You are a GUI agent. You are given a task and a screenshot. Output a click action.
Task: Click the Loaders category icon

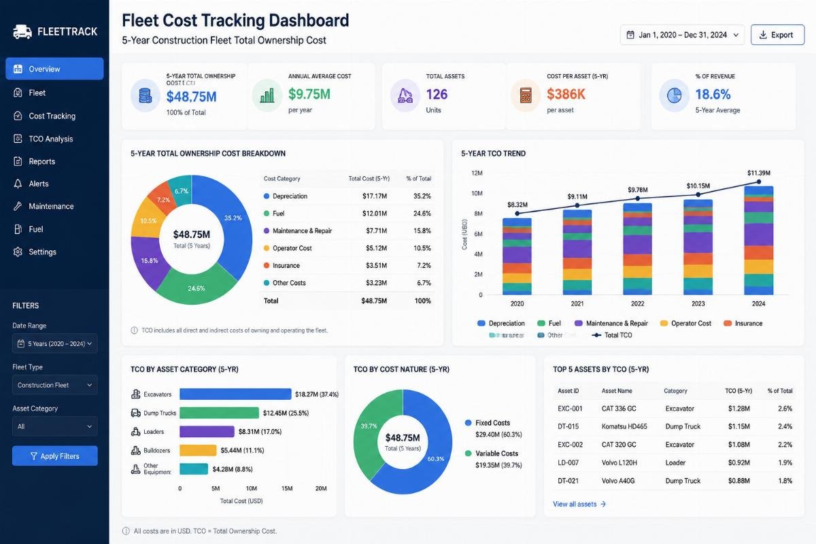[x=135, y=431]
